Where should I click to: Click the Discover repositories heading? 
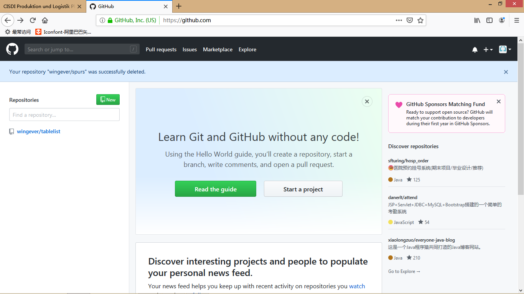click(x=413, y=146)
